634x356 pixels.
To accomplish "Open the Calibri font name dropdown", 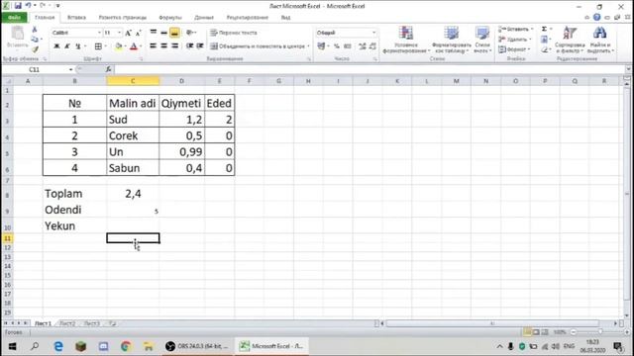I will coord(99,33).
